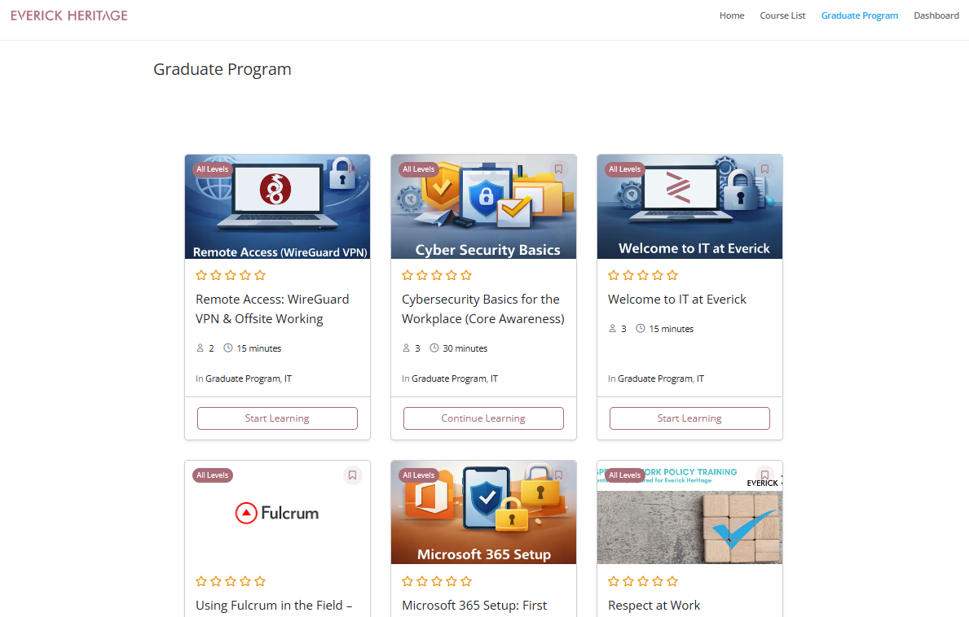Open the Fulcrum course thumbnail
Image resolution: width=969 pixels, height=617 pixels.
tap(277, 512)
